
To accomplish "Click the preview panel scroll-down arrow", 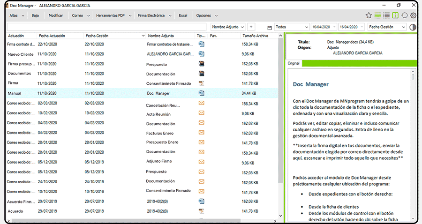I will (413, 218).
